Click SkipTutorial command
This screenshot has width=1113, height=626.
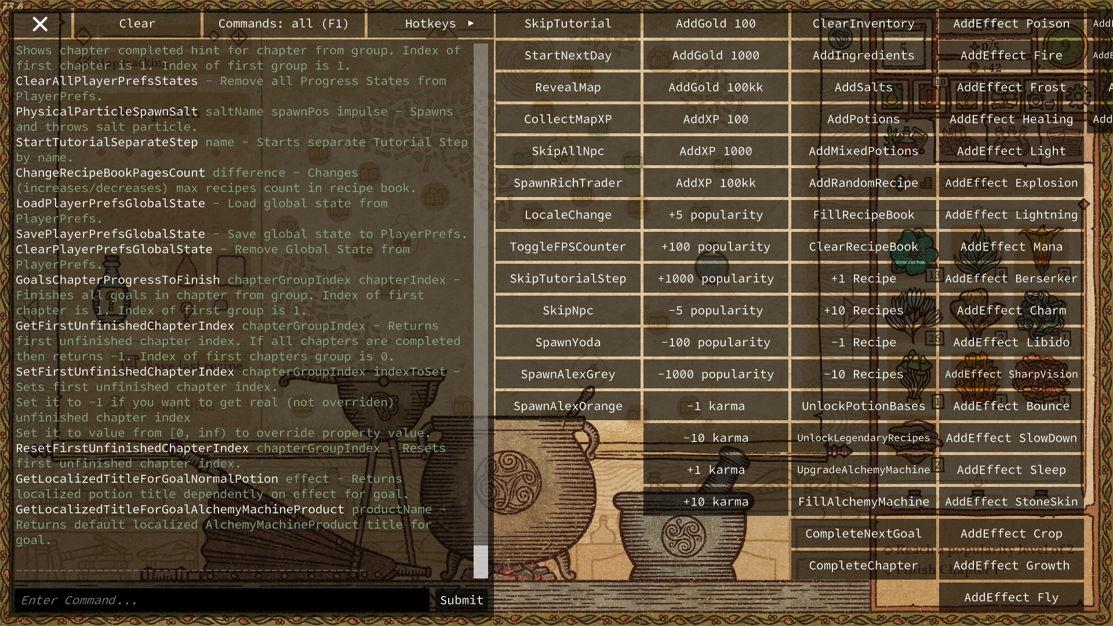point(567,23)
